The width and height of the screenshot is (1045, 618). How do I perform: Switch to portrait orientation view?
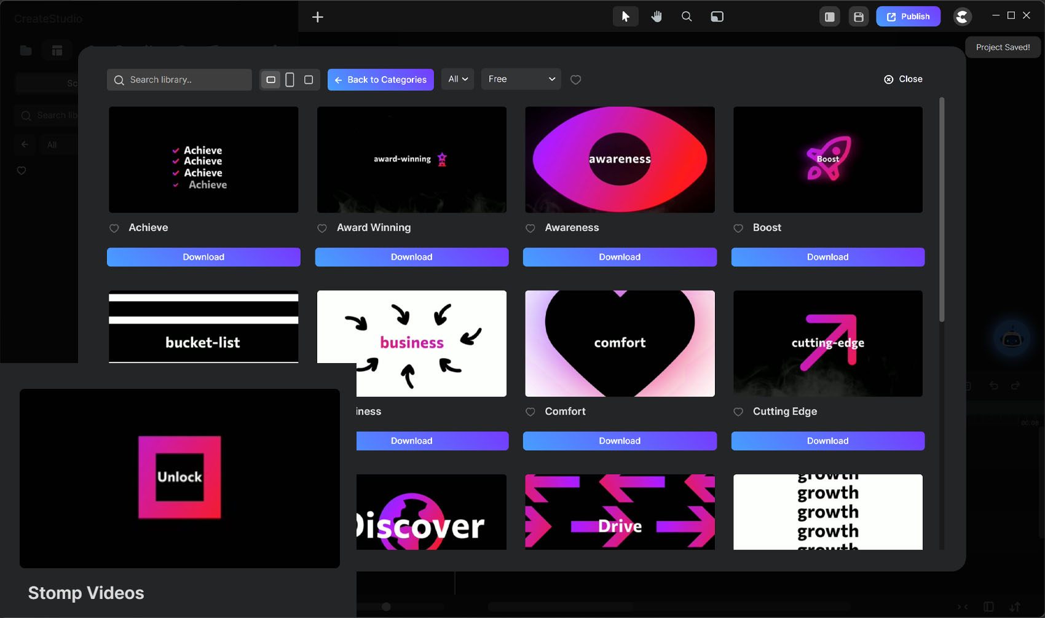[x=290, y=80]
